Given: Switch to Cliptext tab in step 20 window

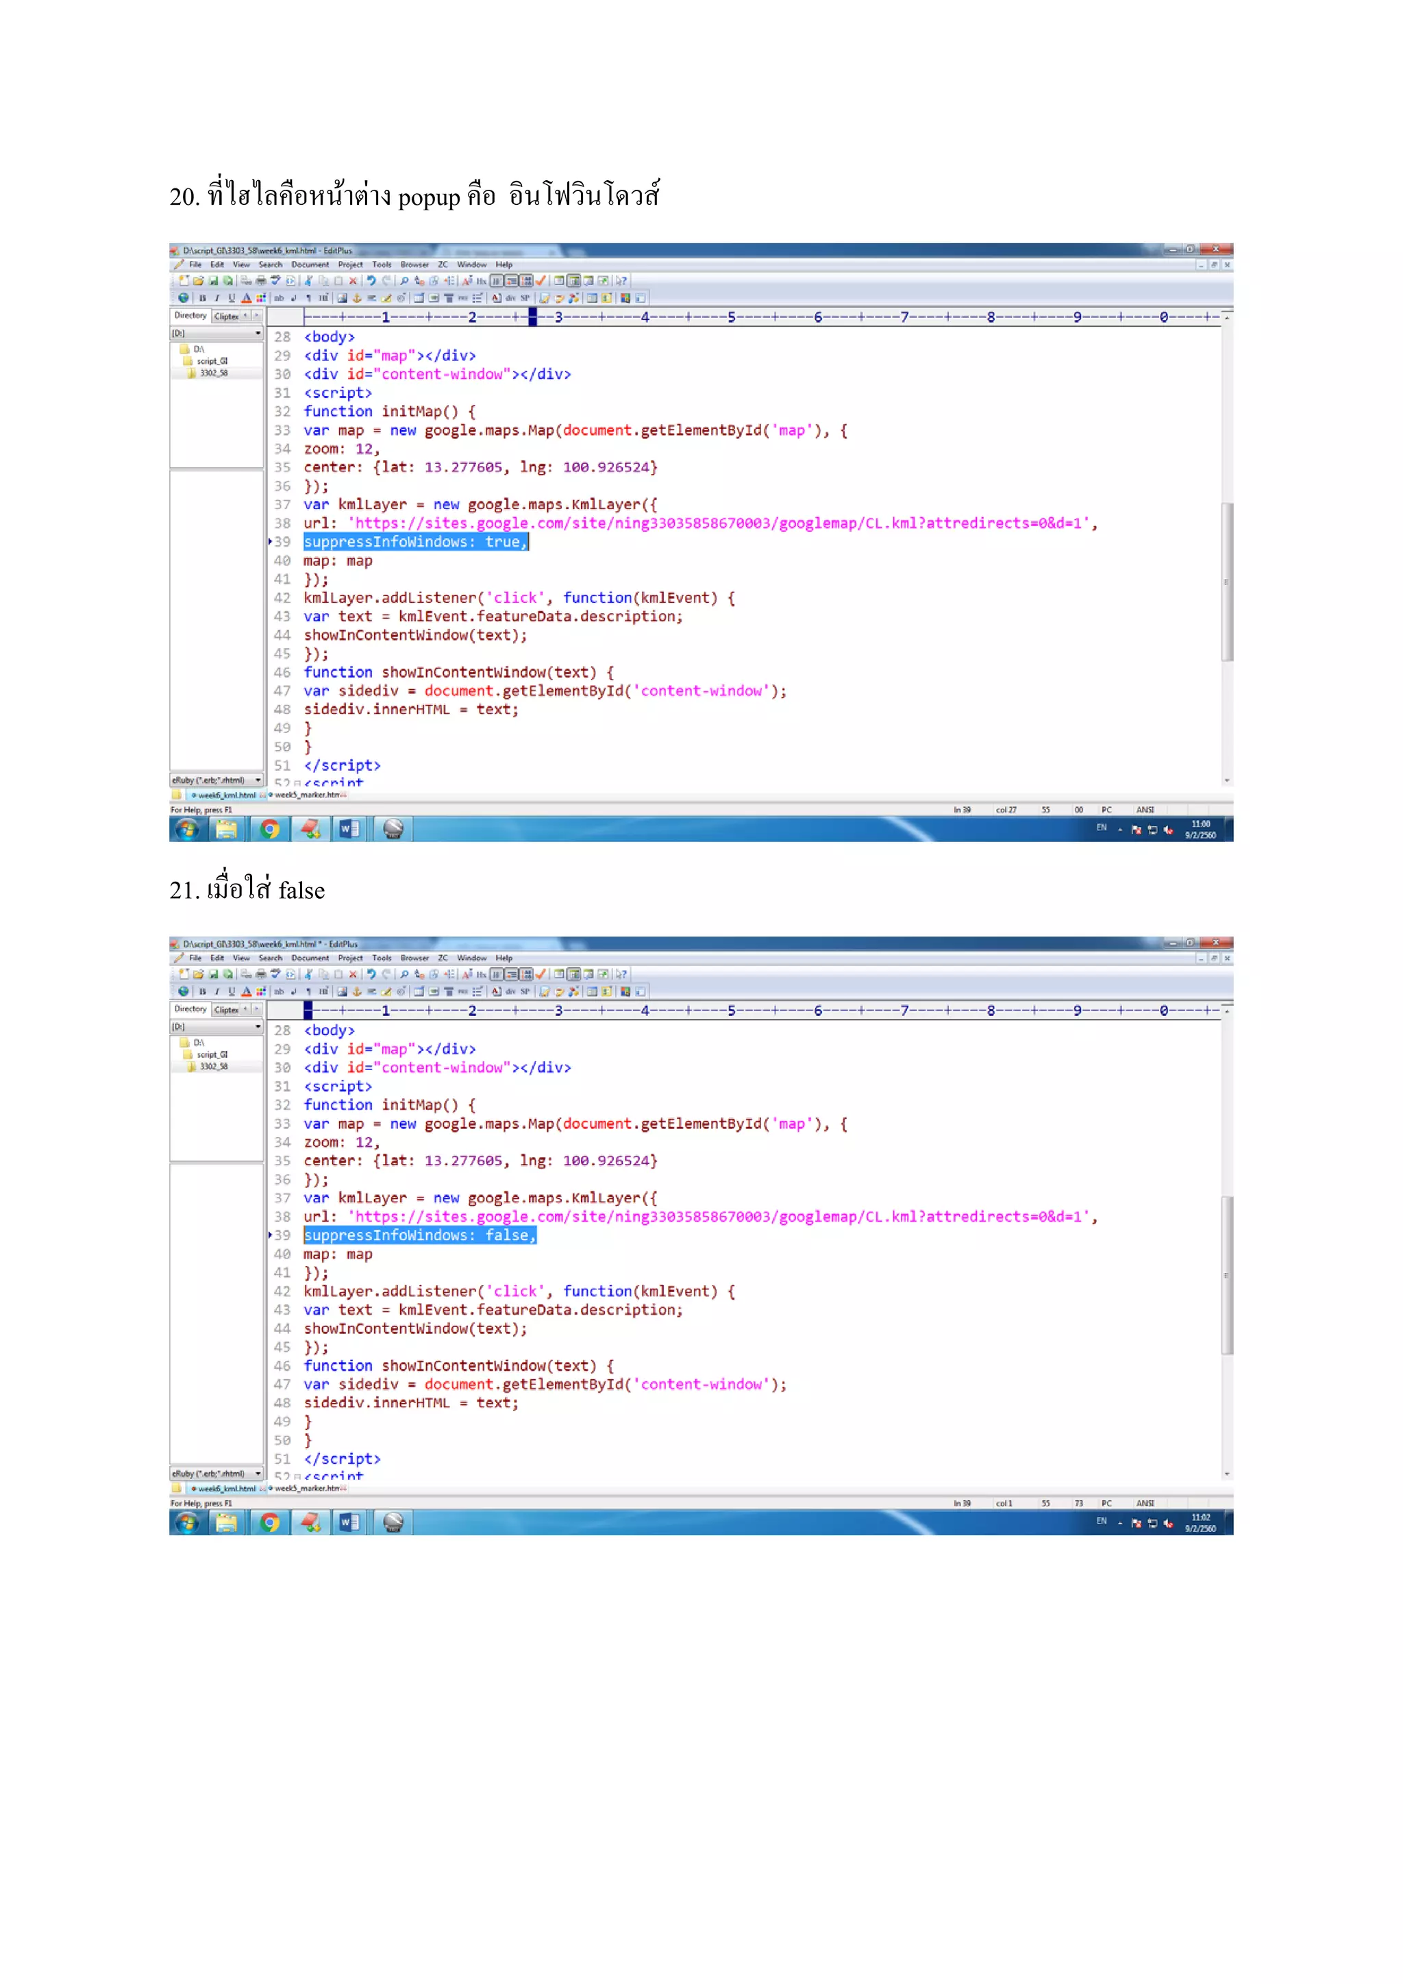Looking at the screenshot, I should coord(226,317).
